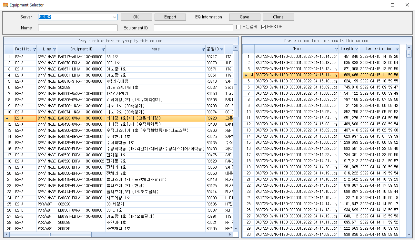
Task: Uncheck the MES DB checkbox
Action: [x=263, y=27]
